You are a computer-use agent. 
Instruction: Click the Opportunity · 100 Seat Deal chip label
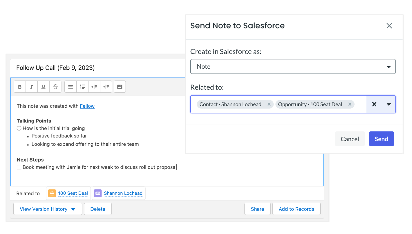click(310, 104)
